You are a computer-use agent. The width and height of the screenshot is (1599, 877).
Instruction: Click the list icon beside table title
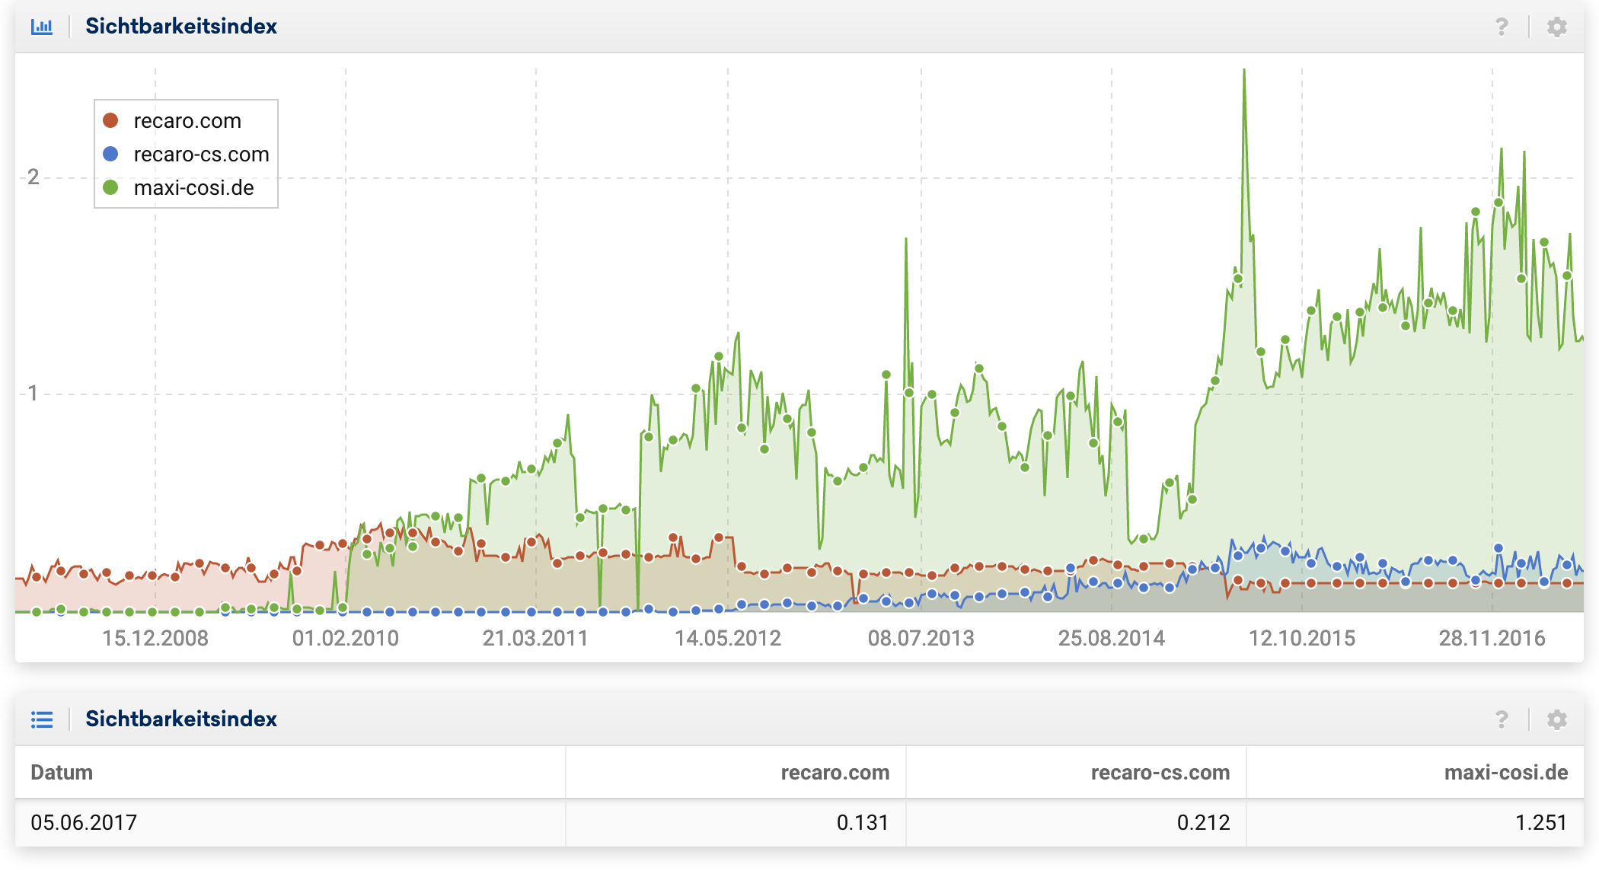[42, 719]
